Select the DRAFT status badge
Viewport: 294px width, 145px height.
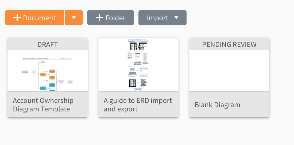[x=48, y=45]
